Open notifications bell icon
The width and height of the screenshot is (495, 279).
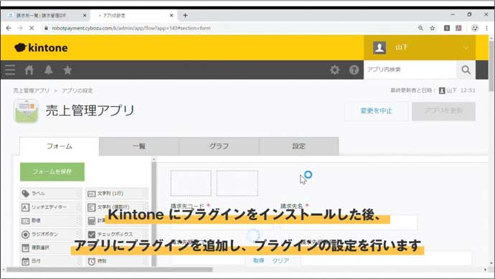click(48, 70)
